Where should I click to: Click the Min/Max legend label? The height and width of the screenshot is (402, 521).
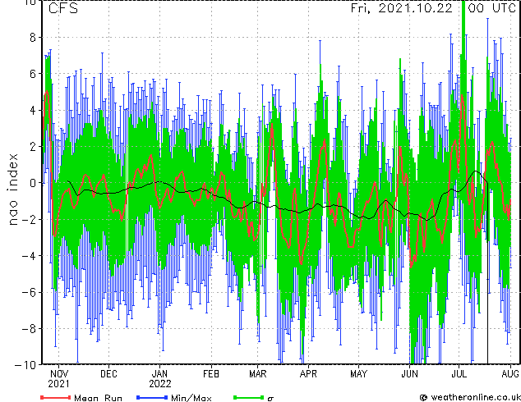coord(191,398)
